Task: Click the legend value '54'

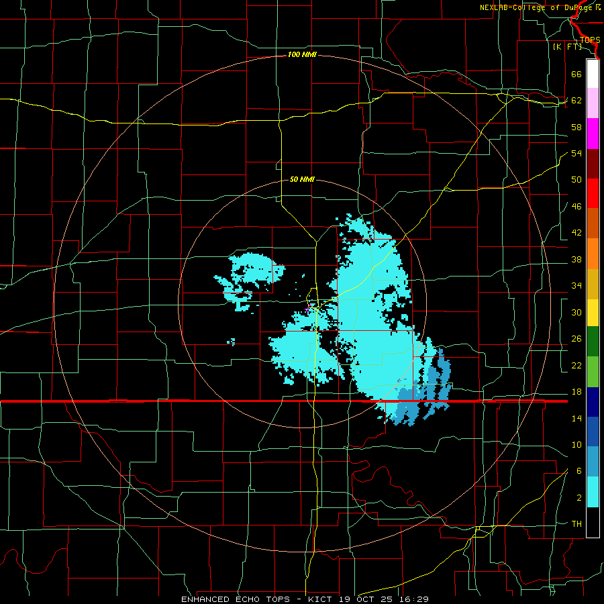Action: [x=576, y=153]
